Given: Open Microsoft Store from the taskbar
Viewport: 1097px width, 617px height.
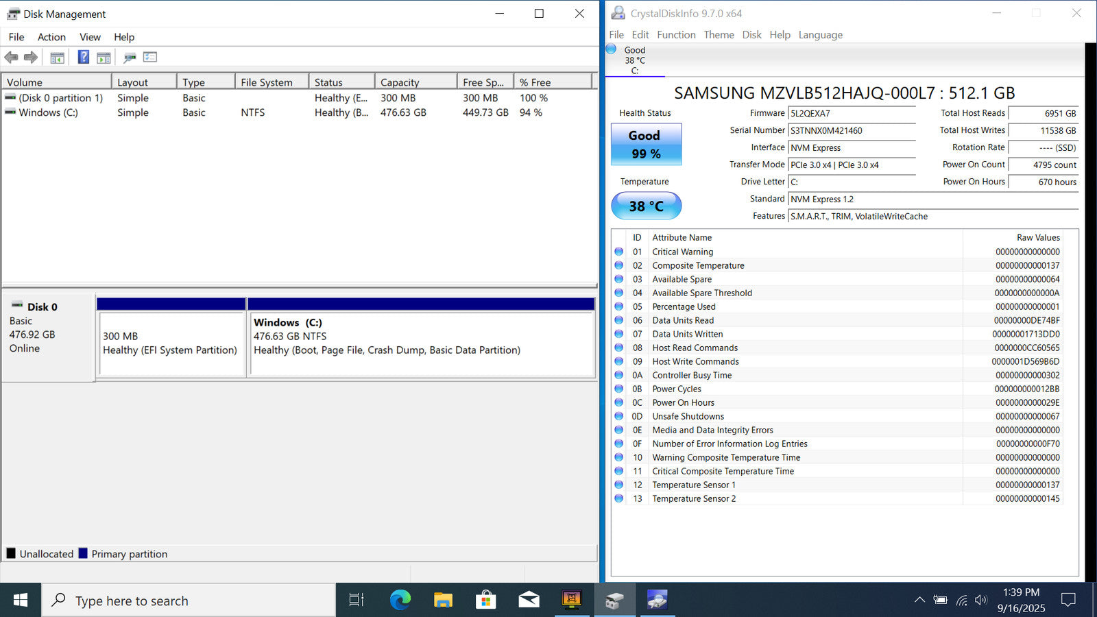Looking at the screenshot, I should 485,601.
